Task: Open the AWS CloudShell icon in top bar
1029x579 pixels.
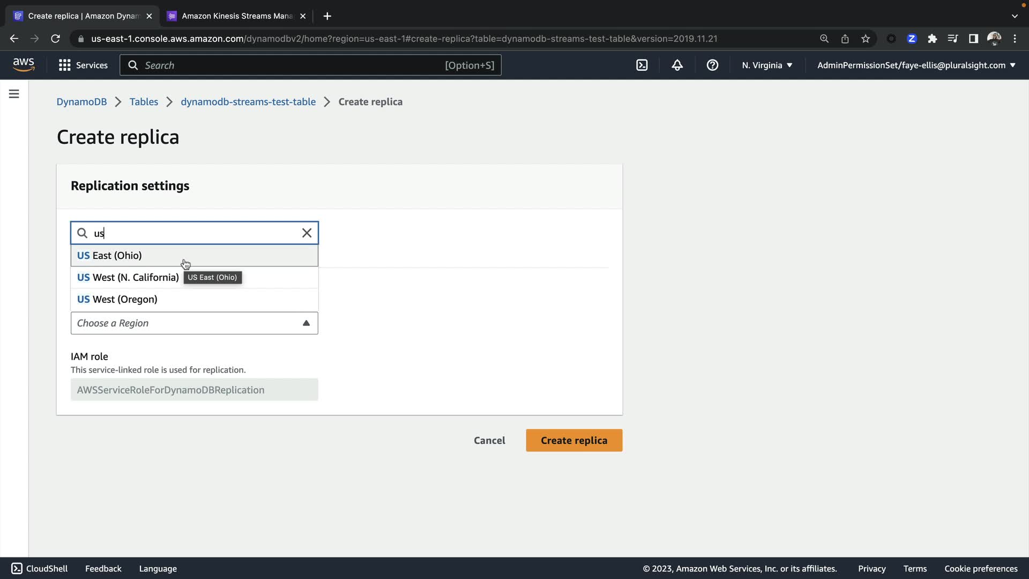Action: 642,65
